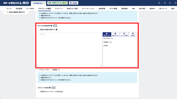Viewport: 177px width, 99px height.
Task: Open the help question-mark icon in header
Action: pyautogui.click(x=159, y=3)
